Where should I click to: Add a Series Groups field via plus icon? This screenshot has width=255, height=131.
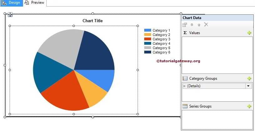[x=249, y=106]
